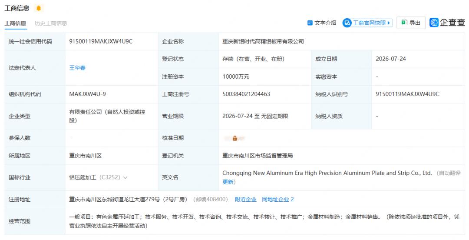Click industry code (C3252)
The image size is (469, 240).
point(110,177)
